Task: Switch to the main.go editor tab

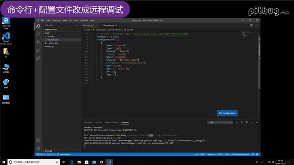Action: point(90,26)
